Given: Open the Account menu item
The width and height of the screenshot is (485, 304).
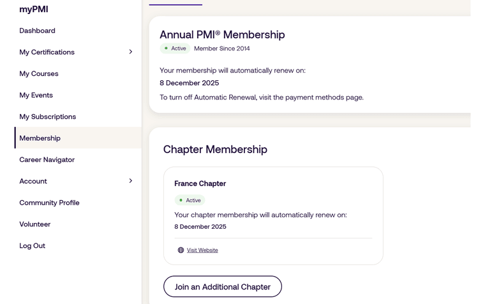Looking at the screenshot, I should [x=33, y=181].
